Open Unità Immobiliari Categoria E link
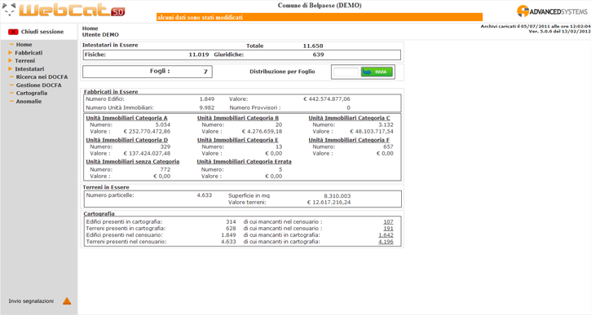The width and height of the screenshot is (591, 315). [x=237, y=140]
